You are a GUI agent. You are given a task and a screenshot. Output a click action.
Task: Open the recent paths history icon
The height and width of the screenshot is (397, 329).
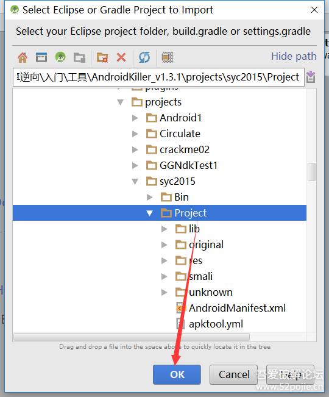tap(311, 77)
